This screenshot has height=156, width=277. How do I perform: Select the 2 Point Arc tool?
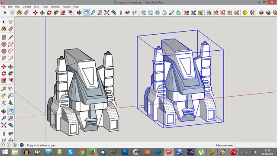point(10,58)
